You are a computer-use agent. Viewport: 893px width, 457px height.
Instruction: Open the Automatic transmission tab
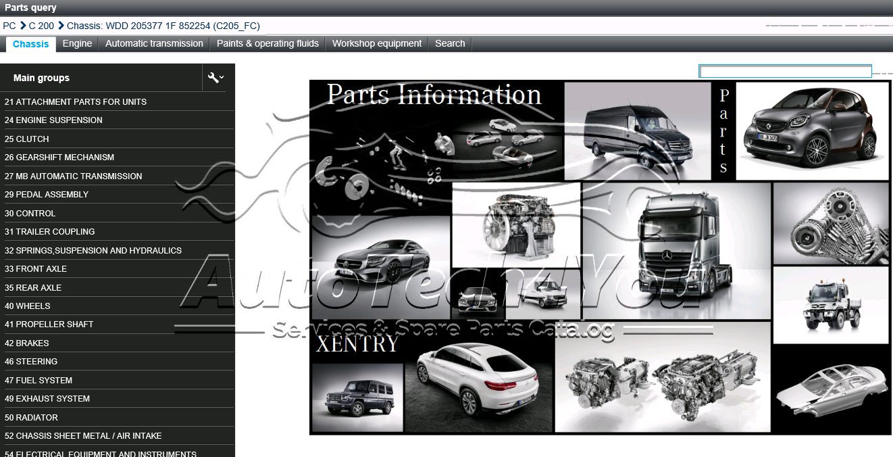click(x=154, y=43)
